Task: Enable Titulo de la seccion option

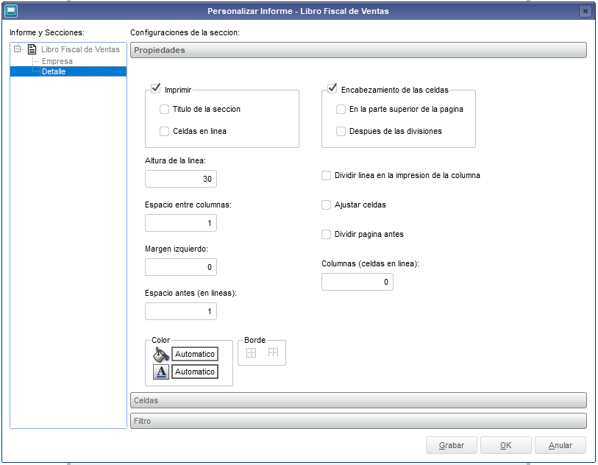Action: click(164, 110)
